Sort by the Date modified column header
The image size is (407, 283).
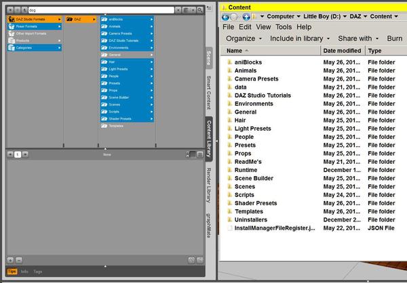(x=343, y=51)
